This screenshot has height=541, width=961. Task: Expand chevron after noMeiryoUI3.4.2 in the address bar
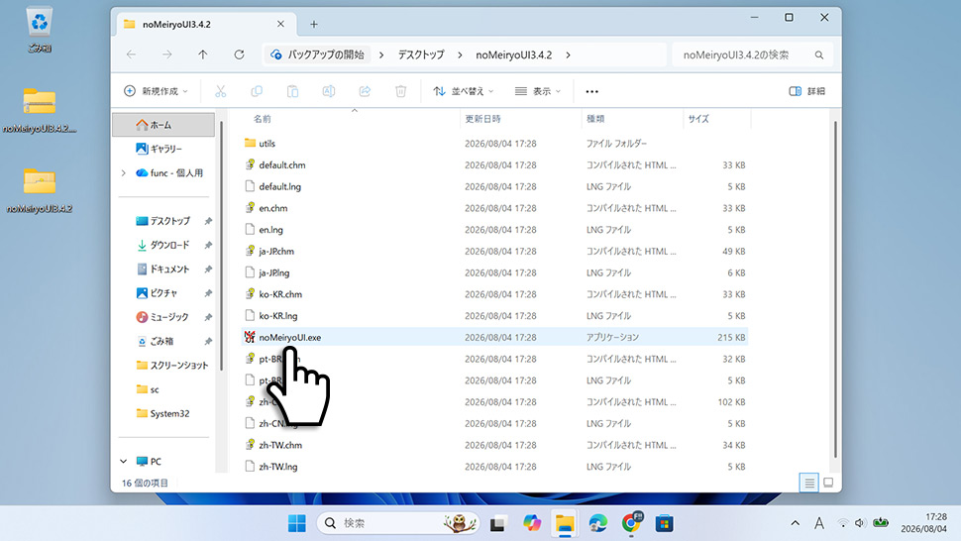(x=568, y=55)
